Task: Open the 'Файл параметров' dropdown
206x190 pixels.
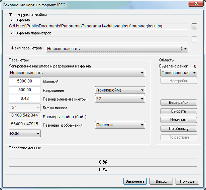Action: pos(117,49)
